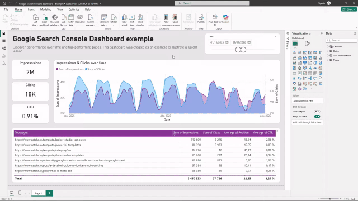Click Sign in
The width and height of the screenshot is (358, 201).
pyautogui.click(x=321, y=3)
